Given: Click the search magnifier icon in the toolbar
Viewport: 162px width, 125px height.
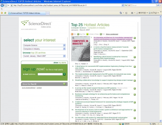Looking at the screenshot, I should (158, 5).
